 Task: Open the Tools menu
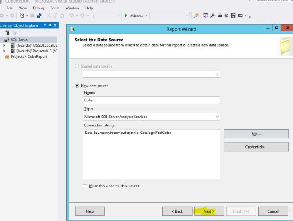pos(55,8)
